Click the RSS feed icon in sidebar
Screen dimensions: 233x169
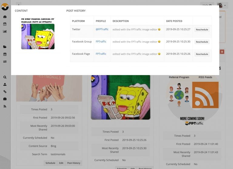5,106
